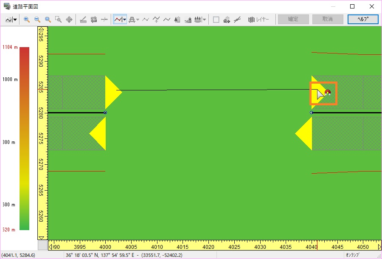Click the 4020 mark on horizontal ruler
Viewport: 382px width, 259px height.
pos(208,247)
